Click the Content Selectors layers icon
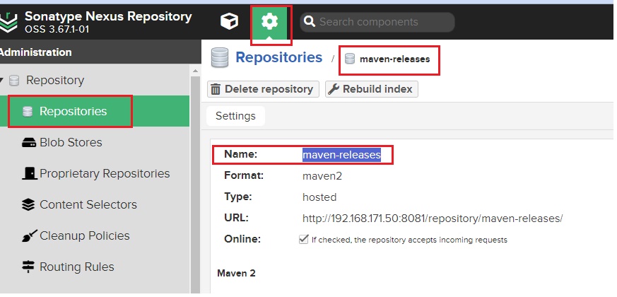The width and height of the screenshot is (617, 297). pos(28,205)
